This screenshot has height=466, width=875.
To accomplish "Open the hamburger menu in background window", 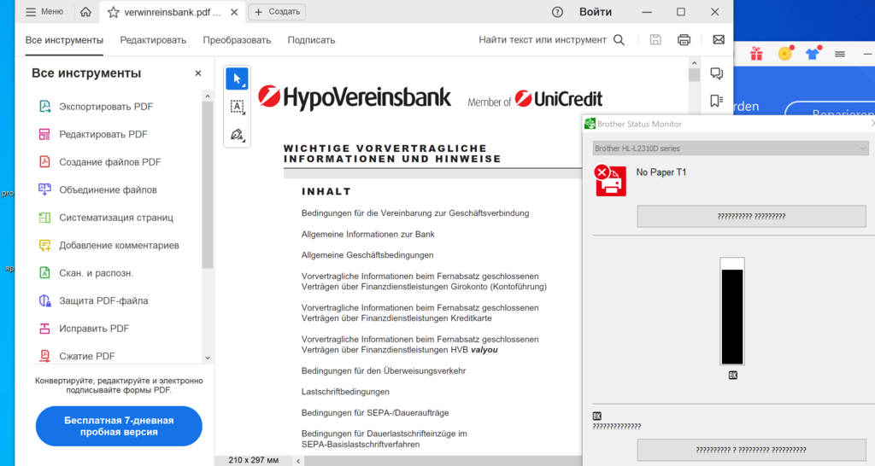I will click(x=840, y=54).
